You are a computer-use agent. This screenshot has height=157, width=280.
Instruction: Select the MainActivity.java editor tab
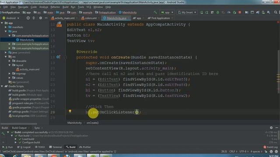tap(116, 18)
